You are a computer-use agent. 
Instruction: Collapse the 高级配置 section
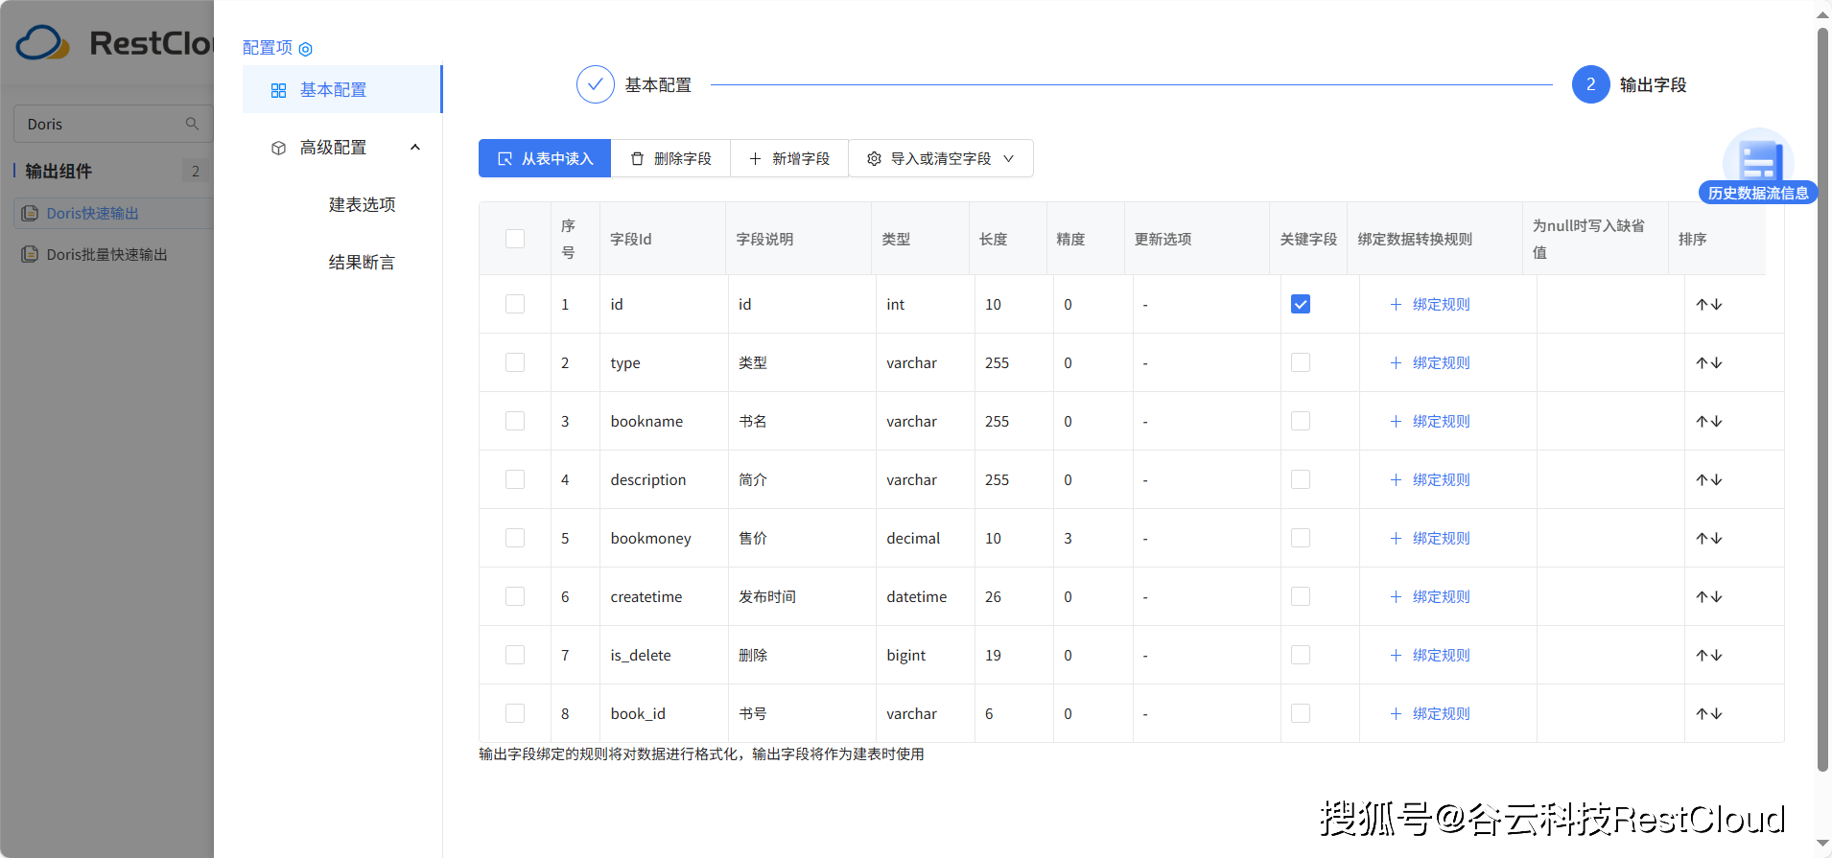click(x=415, y=148)
